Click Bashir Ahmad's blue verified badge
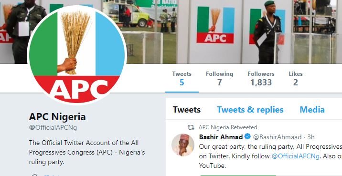 (x=247, y=137)
